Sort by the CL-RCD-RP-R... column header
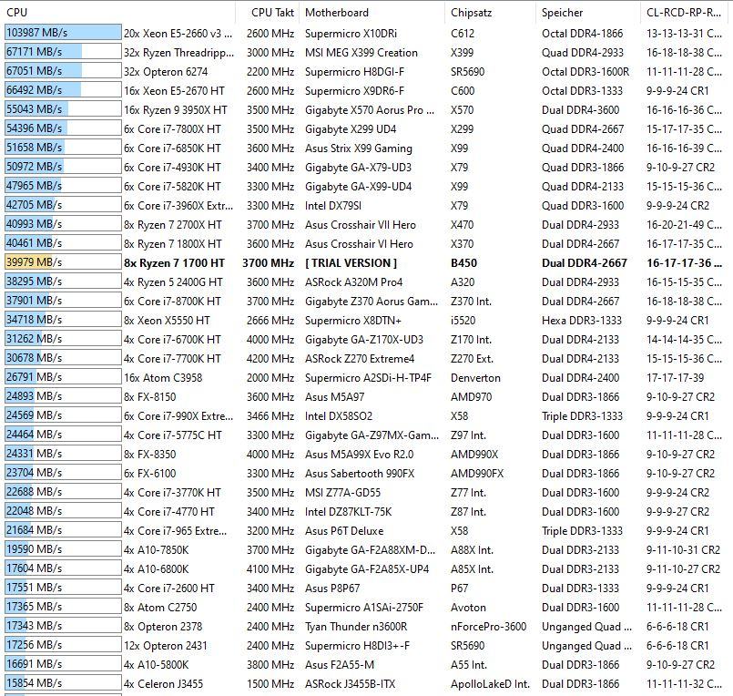 (684, 13)
